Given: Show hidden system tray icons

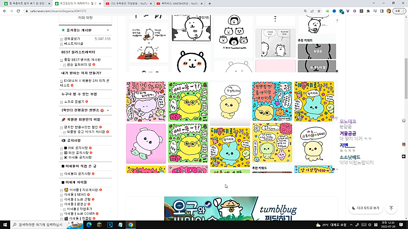Looking at the screenshot, I should point(351,225).
